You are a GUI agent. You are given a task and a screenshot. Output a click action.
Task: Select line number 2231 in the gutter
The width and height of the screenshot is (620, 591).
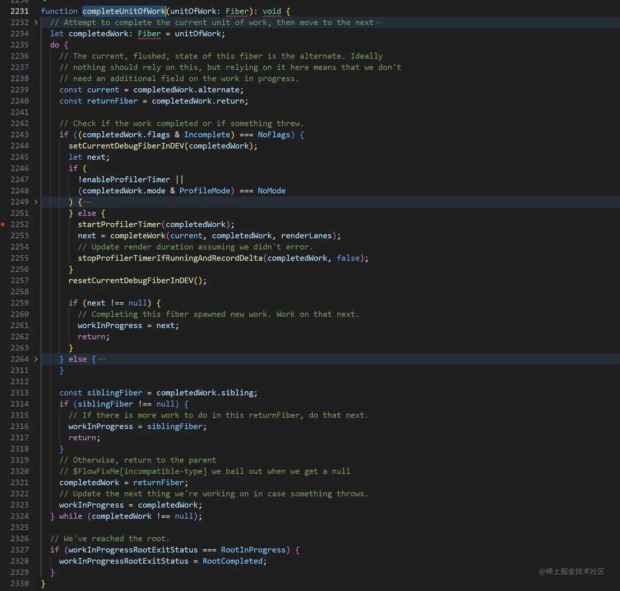20,11
